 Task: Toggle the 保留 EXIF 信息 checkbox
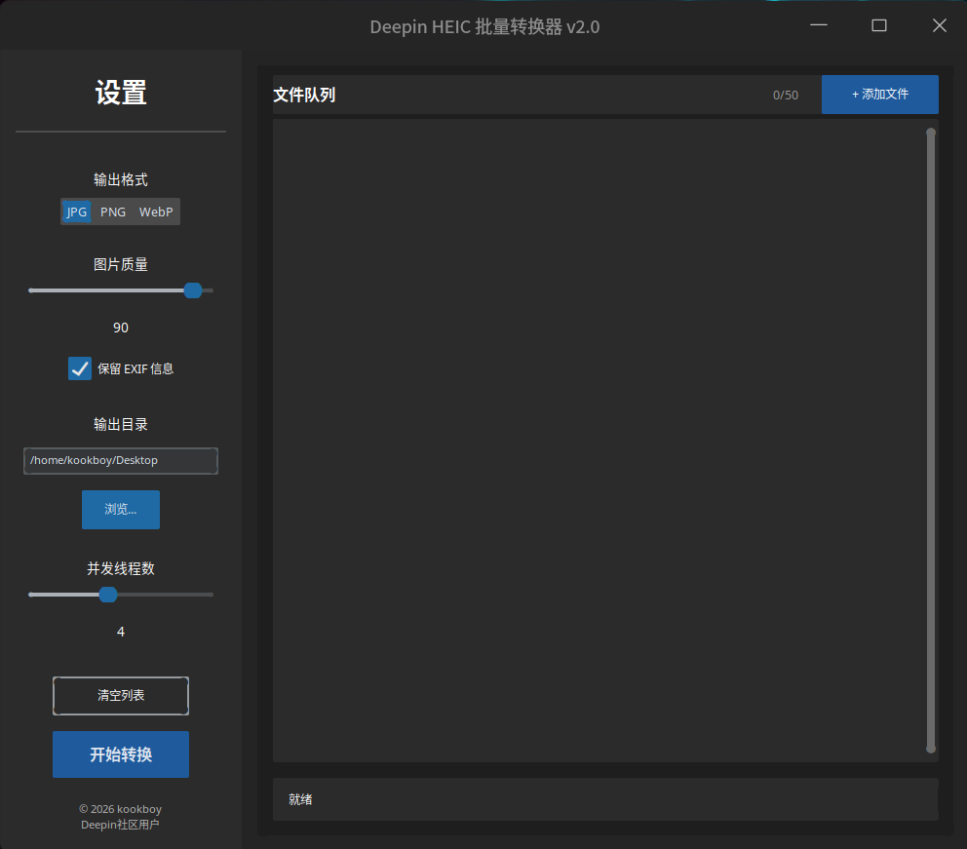pyautogui.click(x=80, y=368)
